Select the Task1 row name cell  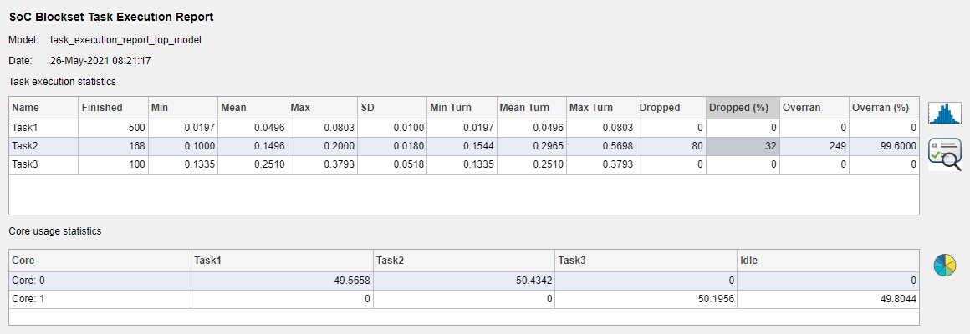tap(43, 127)
